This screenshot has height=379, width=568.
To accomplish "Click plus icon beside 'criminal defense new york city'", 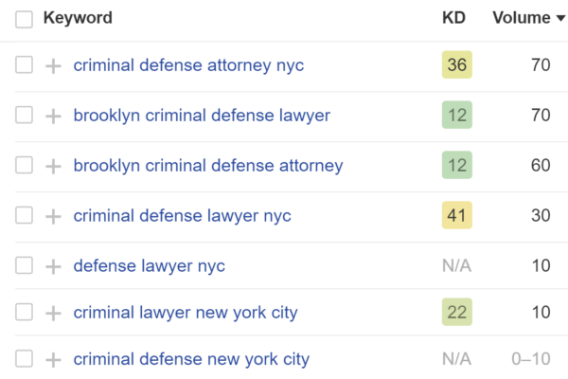I will click(x=53, y=360).
